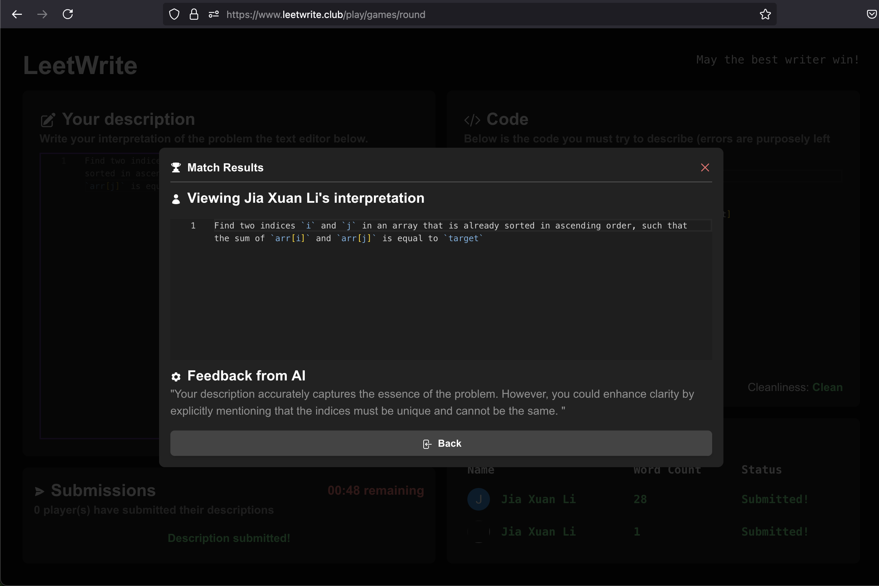Click the Back button
The width and height of the screenshot is (879, 586).
click(x=441, y=443)
